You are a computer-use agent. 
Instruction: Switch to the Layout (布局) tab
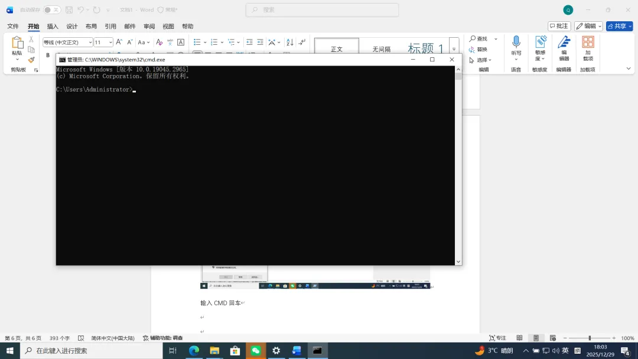point(91,27)
